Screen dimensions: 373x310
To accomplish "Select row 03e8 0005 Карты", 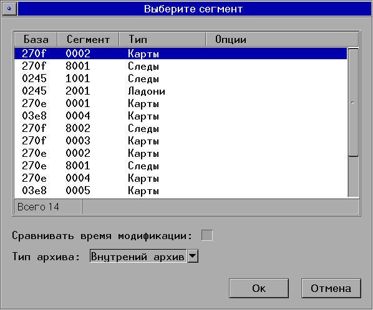I will click(x=181, y=190).
